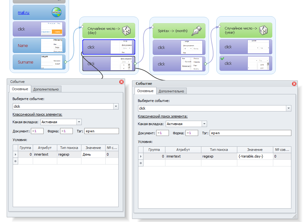Expand event dropdown in right dialog

click(x=289, y=108)
